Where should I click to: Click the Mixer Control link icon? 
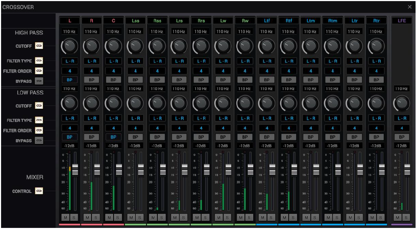pyautogui.click(x=39, y=191)
